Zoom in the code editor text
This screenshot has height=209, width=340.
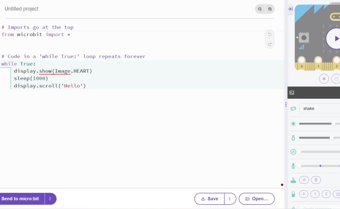(x=270, y=9)
